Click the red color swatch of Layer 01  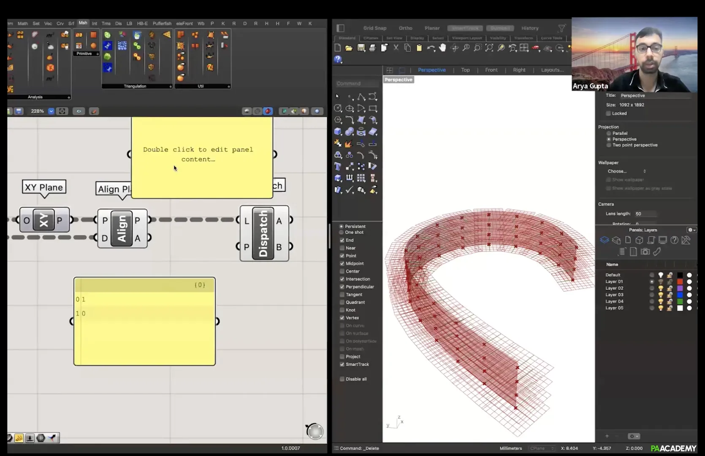point(680,282)
